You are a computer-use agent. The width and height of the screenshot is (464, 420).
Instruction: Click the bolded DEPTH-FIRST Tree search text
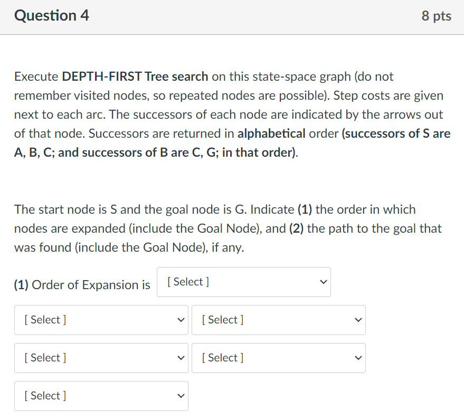click(x=135, y=76)
